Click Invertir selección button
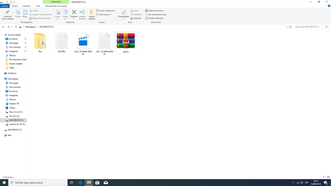 155,18
